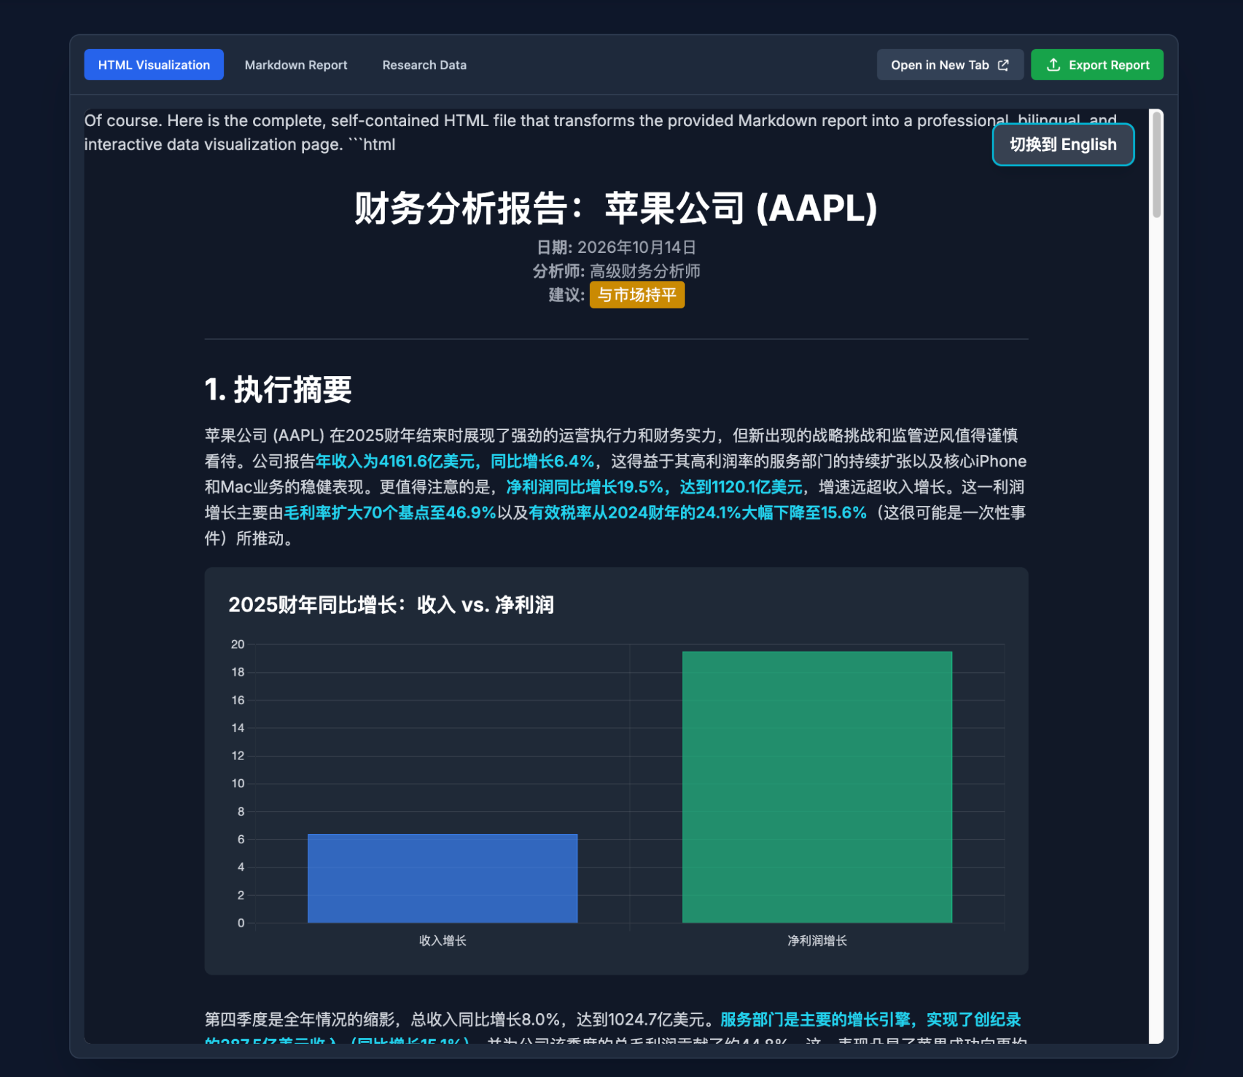Open the Research Data tab

pos(423,65)
